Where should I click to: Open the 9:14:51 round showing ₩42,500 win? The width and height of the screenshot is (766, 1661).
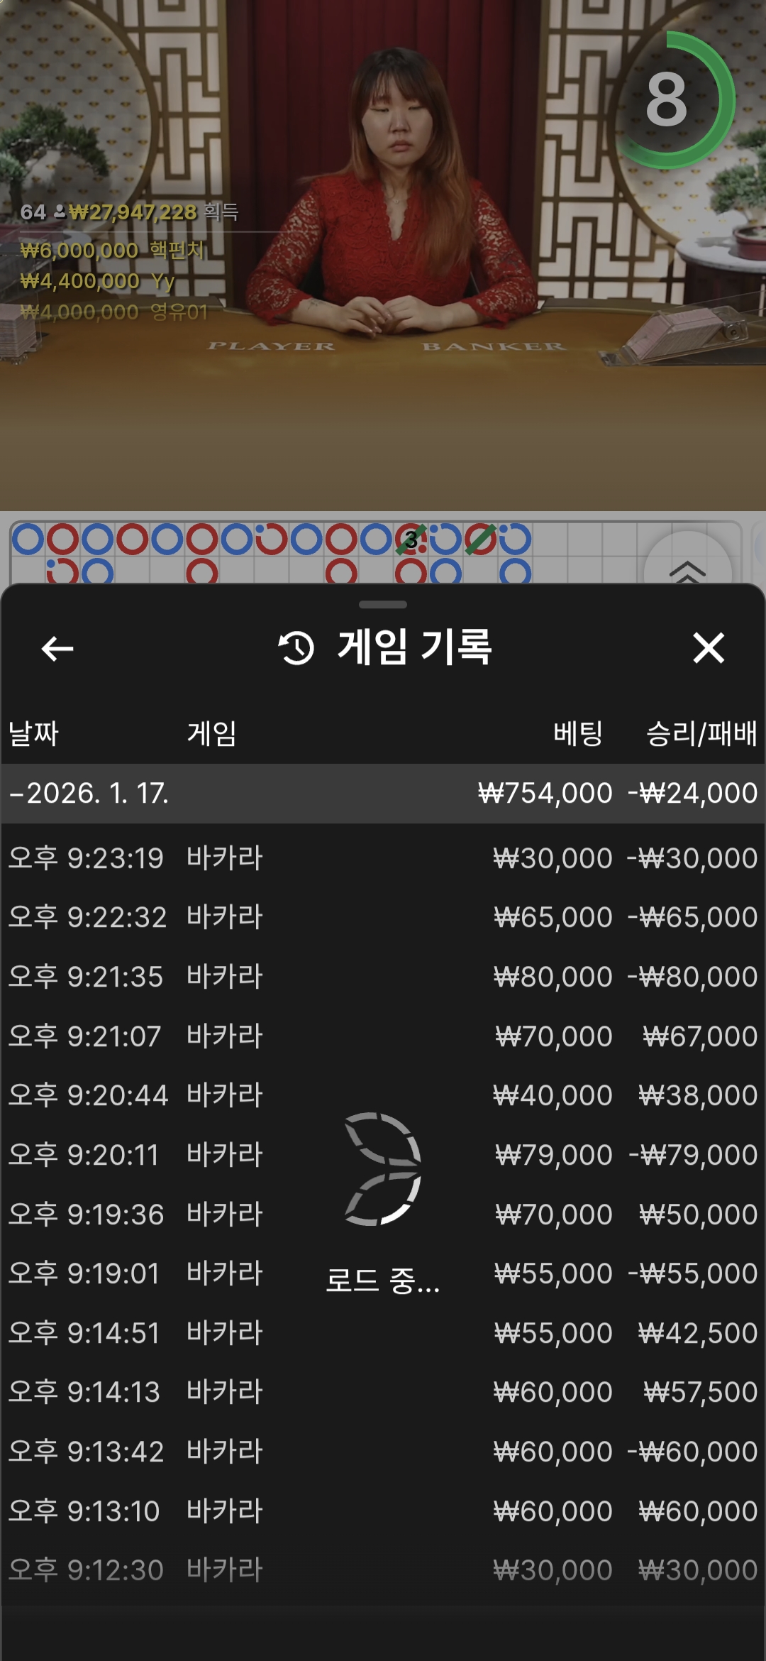click(x=383, y=1333)
